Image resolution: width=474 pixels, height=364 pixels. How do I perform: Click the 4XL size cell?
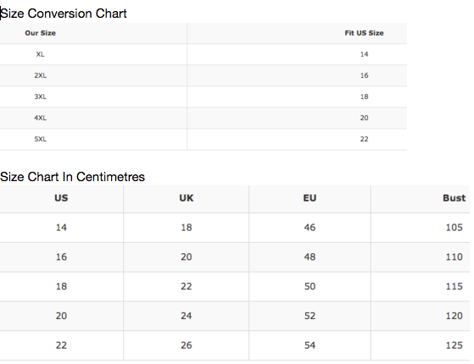[x=40, y=118]
